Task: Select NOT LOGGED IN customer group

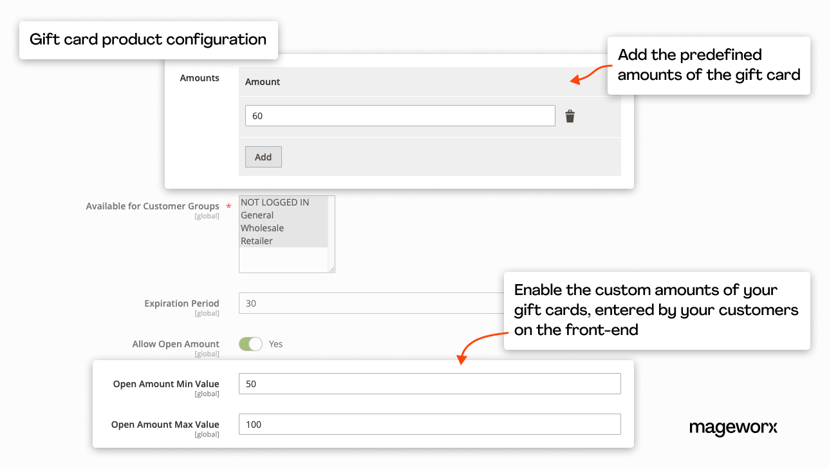Action: (x=275, y=202)
